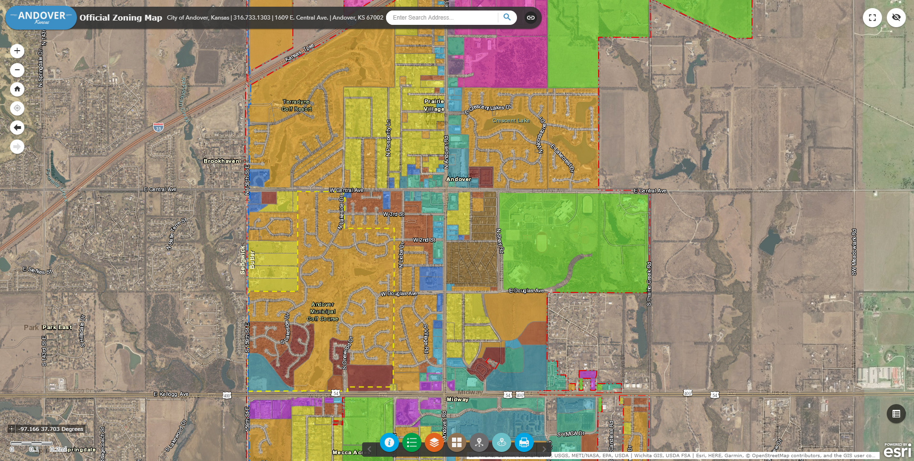The height and width of the screenshot is (461, 914).
Task: Open the nearby places tool
Action: click(x=501, y=443)
